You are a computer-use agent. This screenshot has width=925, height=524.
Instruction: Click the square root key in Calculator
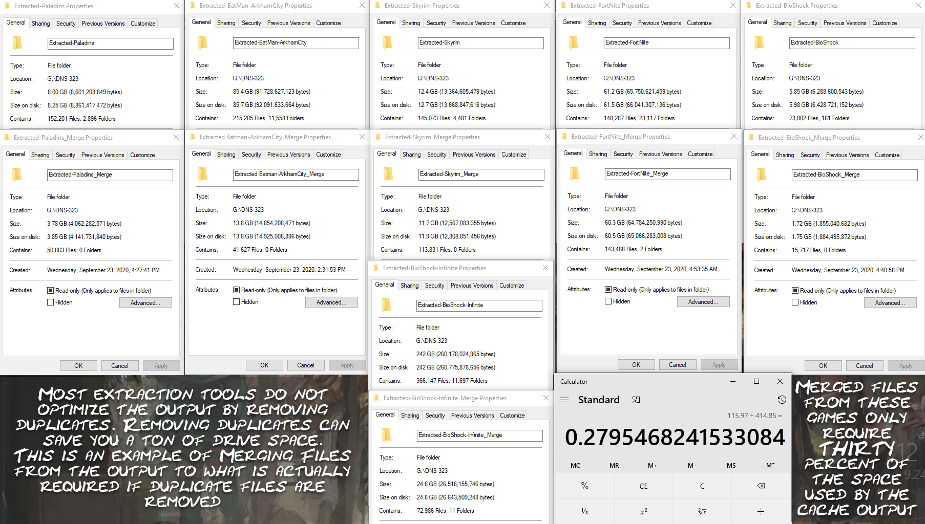pos(702,511)
